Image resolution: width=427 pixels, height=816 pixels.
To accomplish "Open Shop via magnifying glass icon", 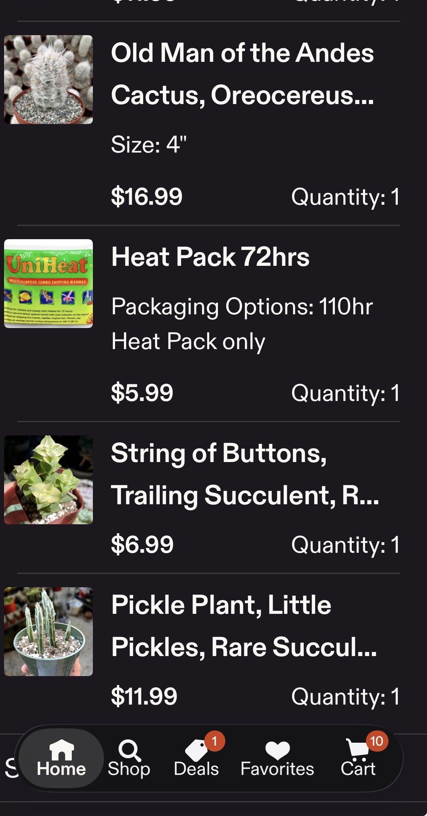I will [129, 749].
